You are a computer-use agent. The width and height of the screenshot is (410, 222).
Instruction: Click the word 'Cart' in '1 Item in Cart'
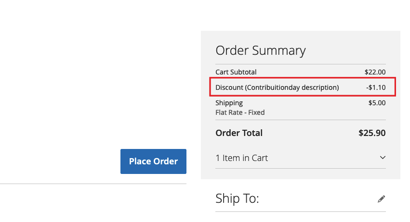(260, 158)
